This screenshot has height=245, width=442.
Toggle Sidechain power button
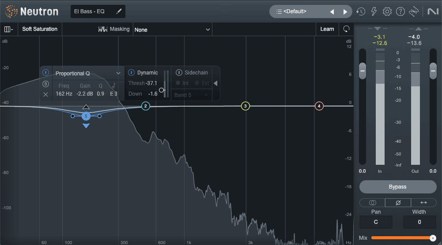click(x=179, y=73)
